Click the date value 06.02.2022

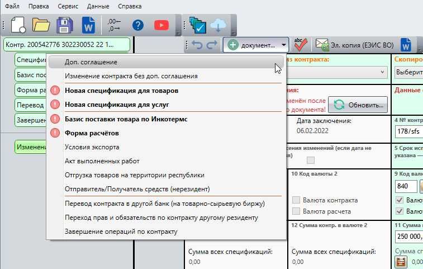[x=312, y=131]
